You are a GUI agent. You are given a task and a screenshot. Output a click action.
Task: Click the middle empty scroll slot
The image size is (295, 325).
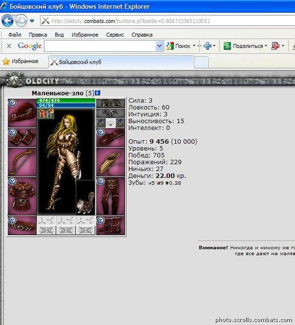[66, 230]
